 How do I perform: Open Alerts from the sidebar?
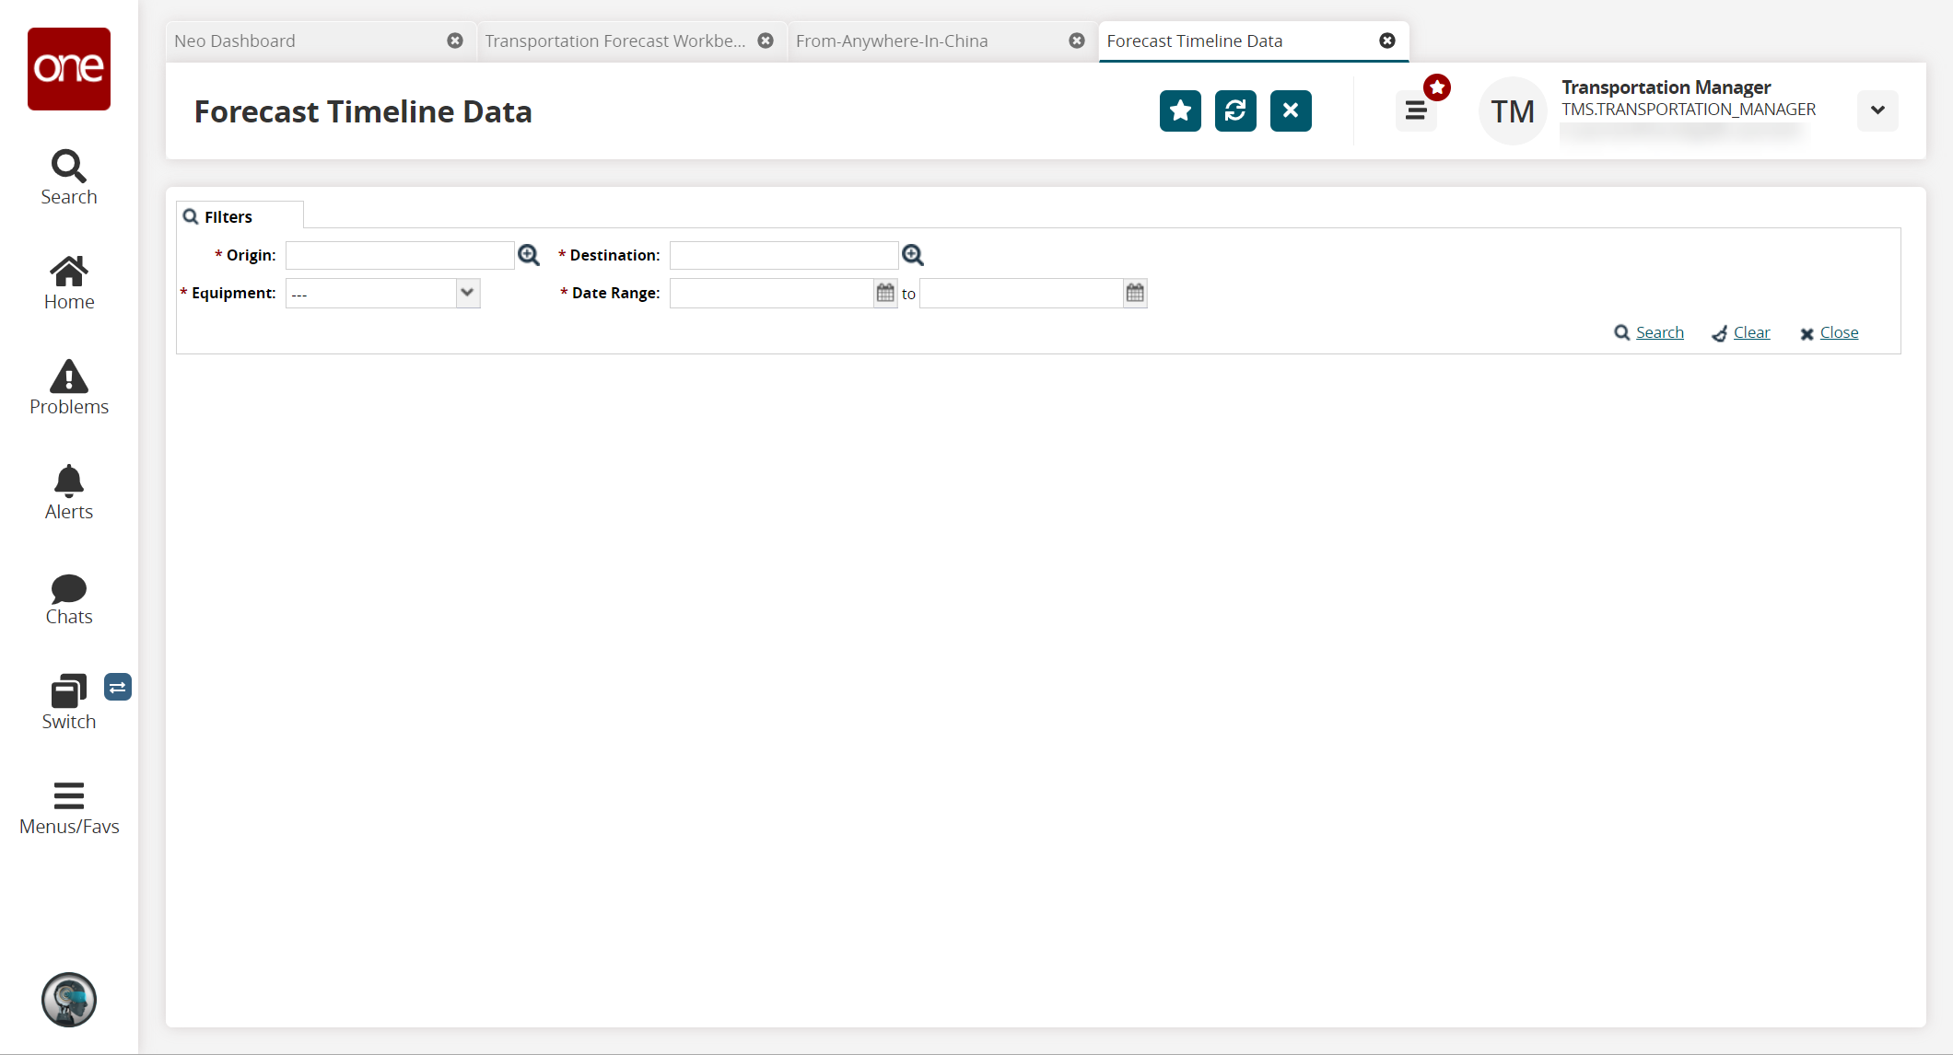coord(69,493)
